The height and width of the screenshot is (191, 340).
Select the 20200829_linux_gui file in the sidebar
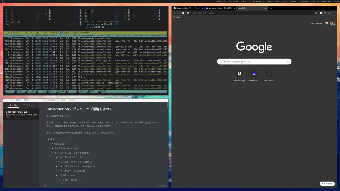(x=21, y=115)
